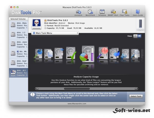Select the drive with blue gears icon

tap(125, 54)
